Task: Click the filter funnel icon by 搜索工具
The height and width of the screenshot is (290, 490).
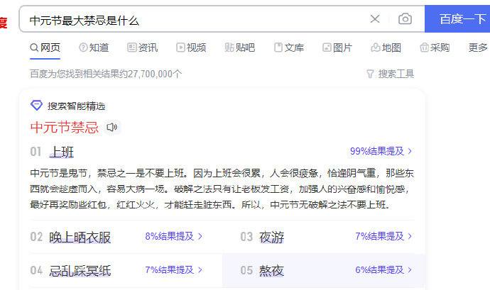Action: click(370, 74)
